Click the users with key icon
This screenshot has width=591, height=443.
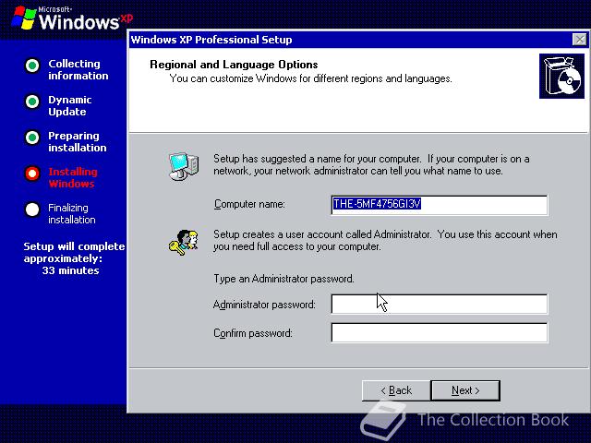pos(184,242)
